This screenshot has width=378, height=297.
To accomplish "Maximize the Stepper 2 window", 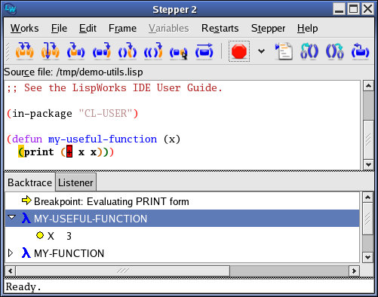I will (354, 9).
